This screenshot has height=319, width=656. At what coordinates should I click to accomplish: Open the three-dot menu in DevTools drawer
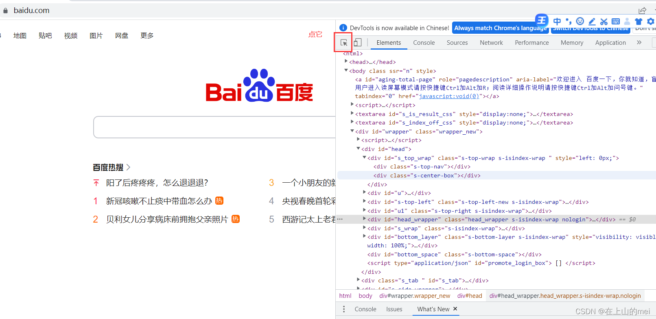click(x=344, y=309)
